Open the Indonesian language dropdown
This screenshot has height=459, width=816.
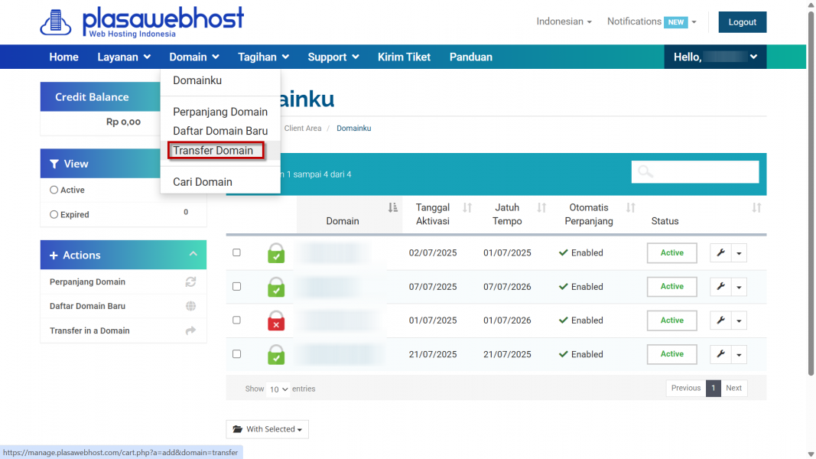(564, 21)
